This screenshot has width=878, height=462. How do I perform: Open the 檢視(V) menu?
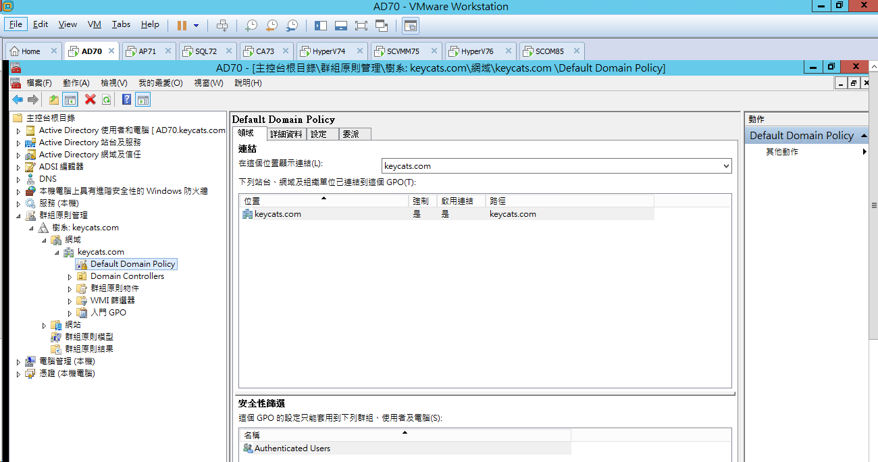pos(114,83)
